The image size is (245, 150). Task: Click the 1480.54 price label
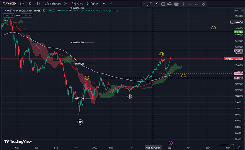click(x=239, y=22)
